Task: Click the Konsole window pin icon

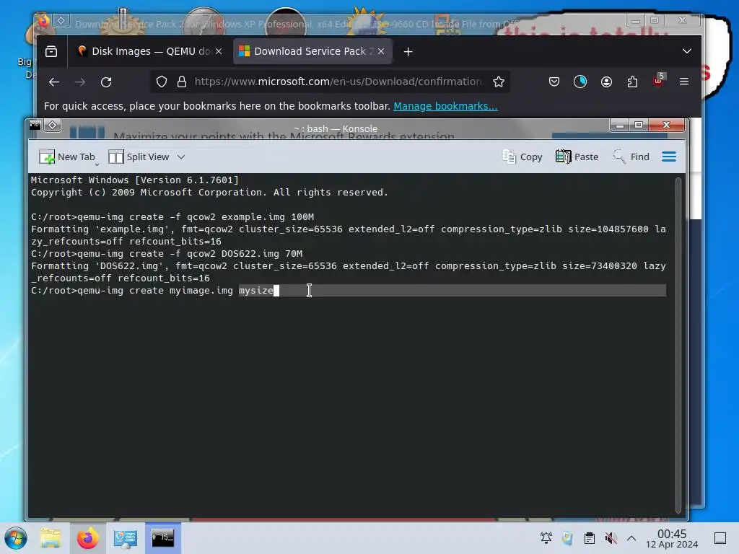Action: pyautogui.click(x=52, y=125)
